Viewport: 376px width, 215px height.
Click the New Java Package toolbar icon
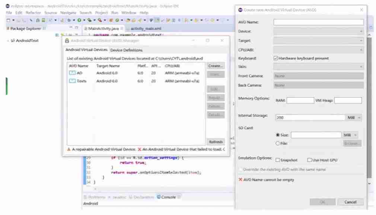click(111, 20)
